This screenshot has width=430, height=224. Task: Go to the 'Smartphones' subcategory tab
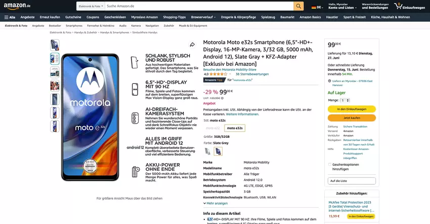tap(74, 25)
